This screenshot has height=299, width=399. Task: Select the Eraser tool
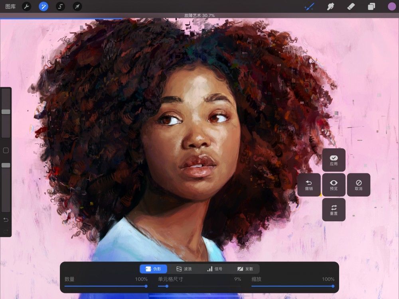(352, 6)
